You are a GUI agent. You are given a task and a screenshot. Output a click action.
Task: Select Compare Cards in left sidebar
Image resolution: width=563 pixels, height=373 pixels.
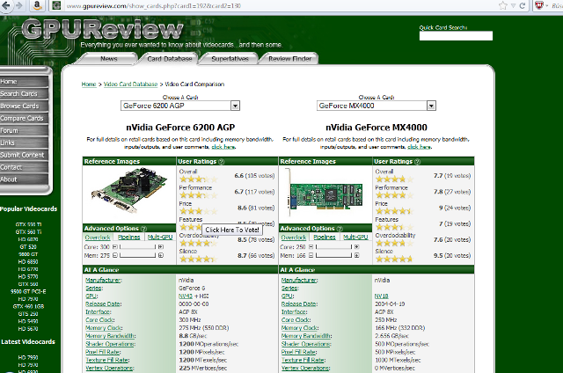tap(22, 118)
